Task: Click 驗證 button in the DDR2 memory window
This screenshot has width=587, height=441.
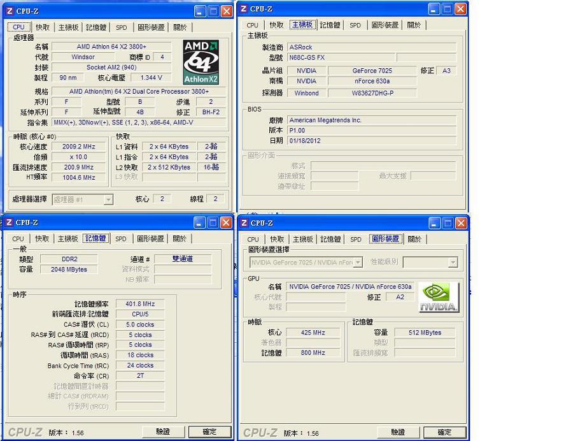Action: pyautogui.click(x=163, y=431)
